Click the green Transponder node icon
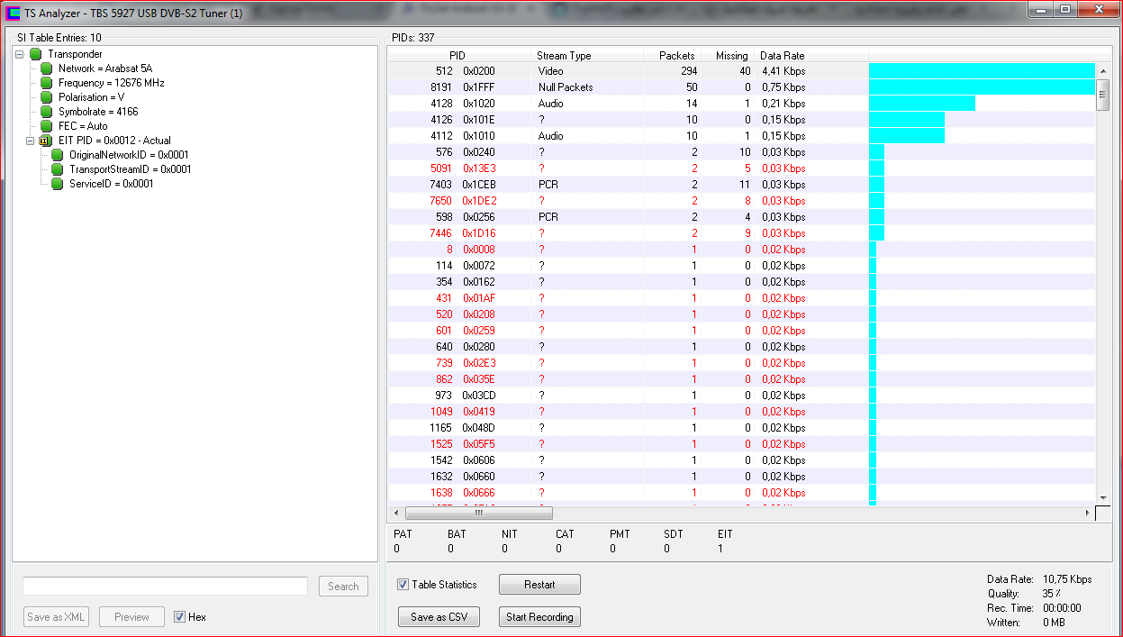The height and width of the screenshot is (637, 1123). click(x=36, y=54)
